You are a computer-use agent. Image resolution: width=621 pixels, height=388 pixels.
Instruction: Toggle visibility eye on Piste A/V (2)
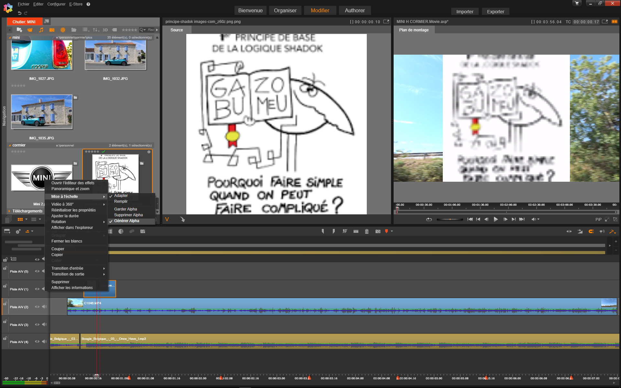point(37,307)
